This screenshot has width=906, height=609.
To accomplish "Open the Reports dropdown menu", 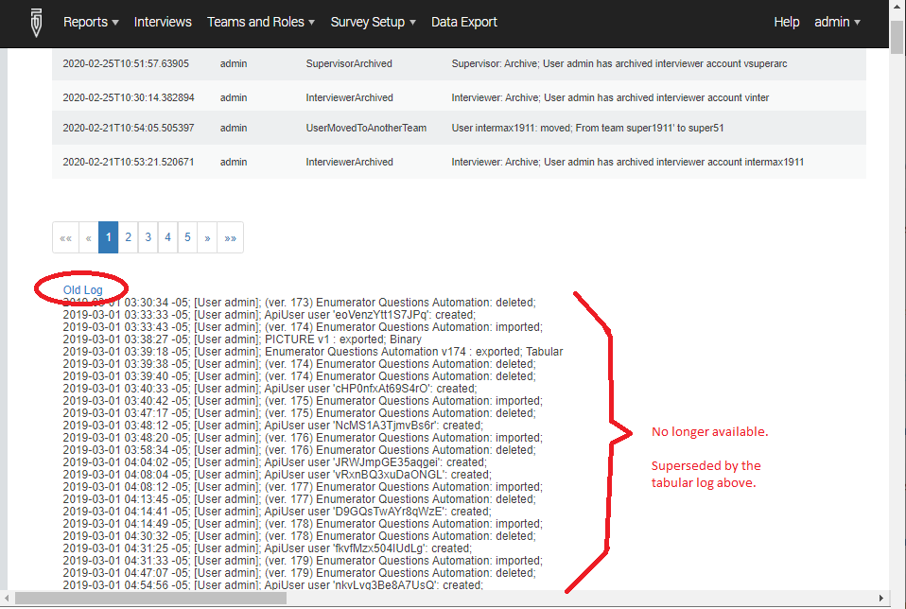I will (x=91, y=22).
